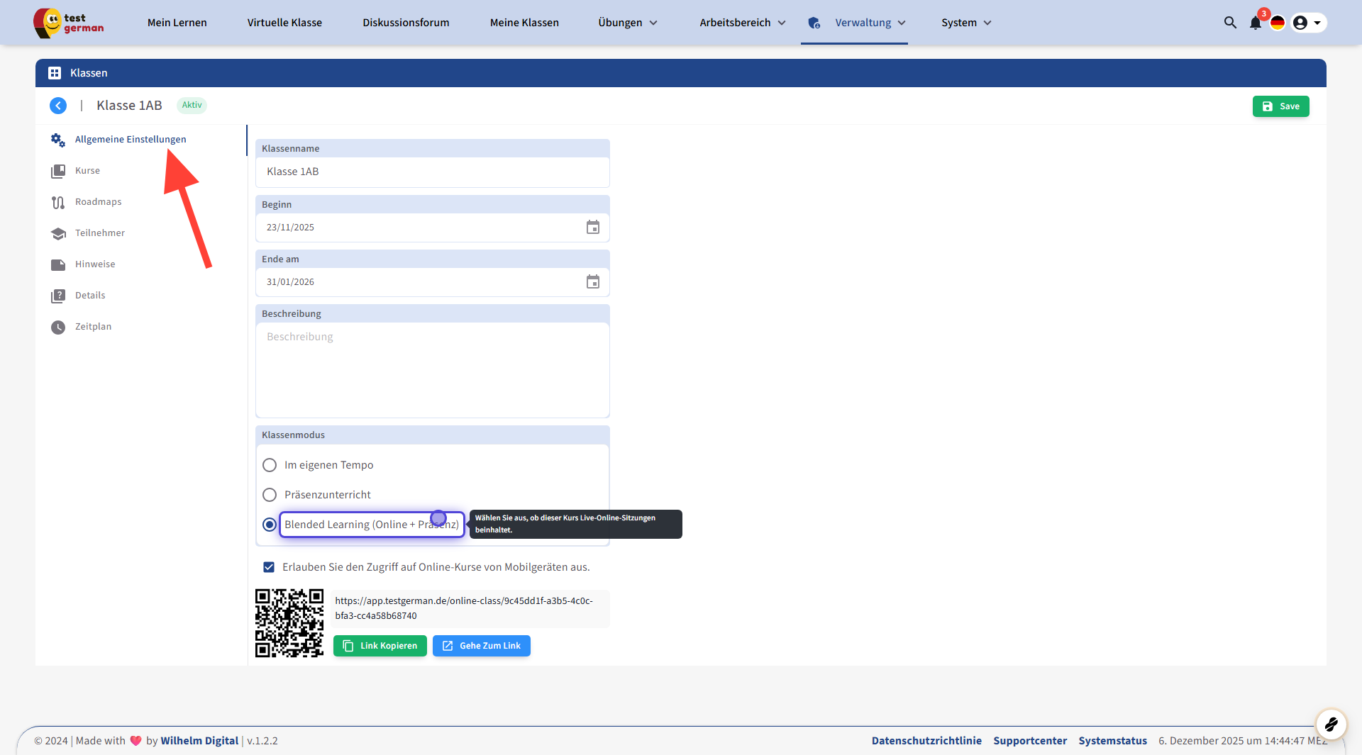Click the testgerman logo
Image resolution: width=1362 pixels, height=755 pixels.
[x=69, y=23]
